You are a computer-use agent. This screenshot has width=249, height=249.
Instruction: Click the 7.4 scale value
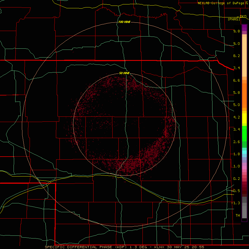tap(237, 68)
